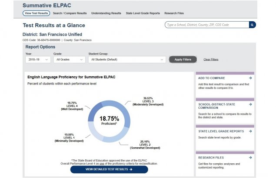Viewport: 276px width, 178px height.
Task: Click the Add to Compare panel heading
Action: coord(212,78)
